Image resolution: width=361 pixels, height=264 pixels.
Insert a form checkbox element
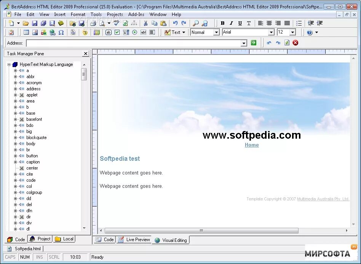coord(117,32)
